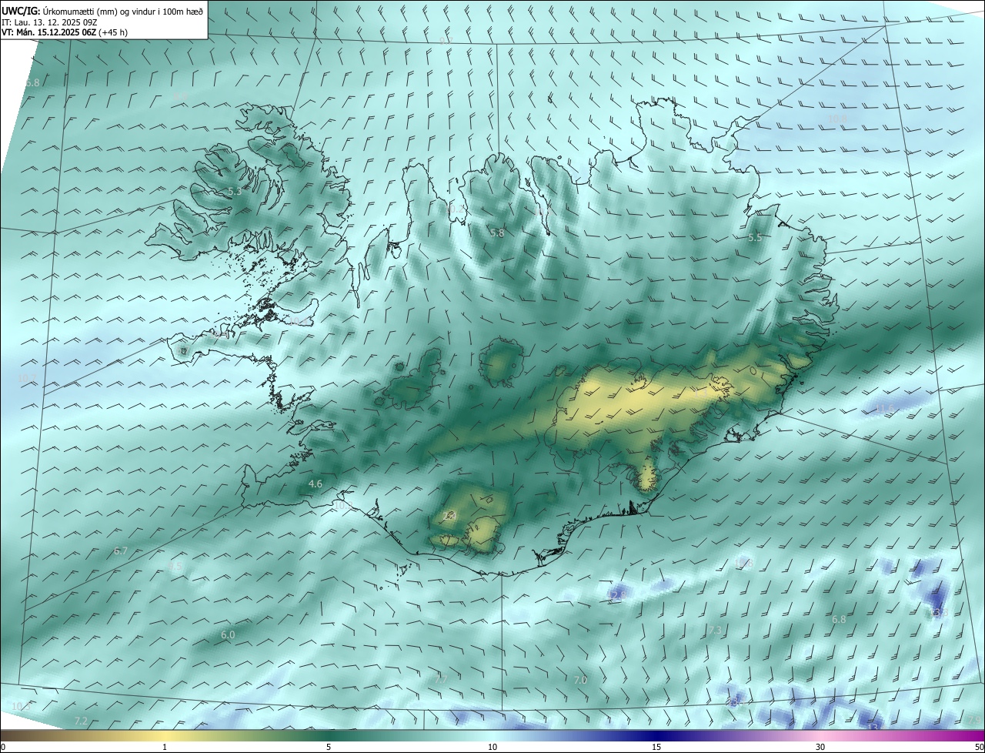This screenshot has width=985, height=753.
Task: Click the forecast offset "(+45 h)"
Action: coord(113,32)
